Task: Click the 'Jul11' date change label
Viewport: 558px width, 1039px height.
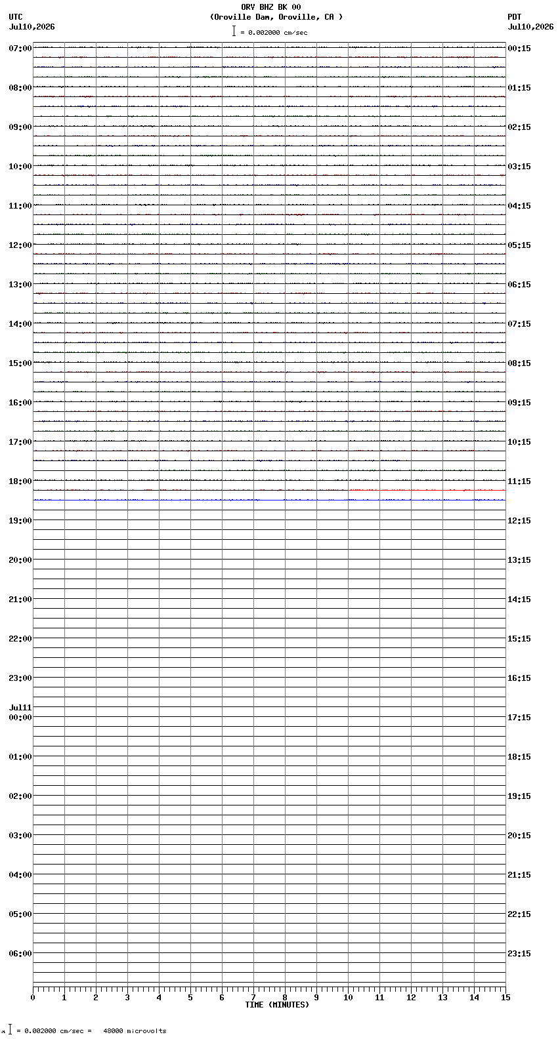Action: pos(20,708)
